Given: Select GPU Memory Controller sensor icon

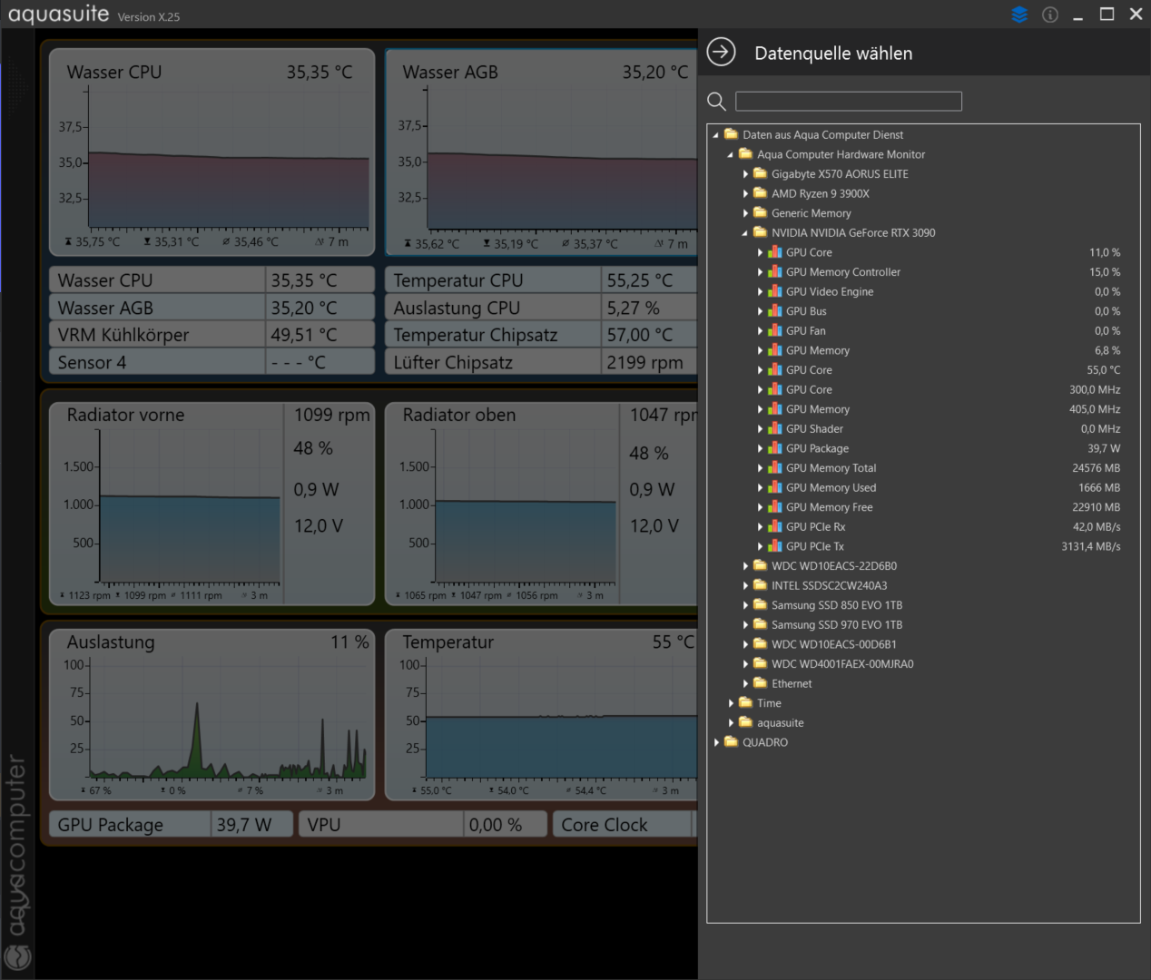Looking at the screenshot, I should tap(775, 271).
